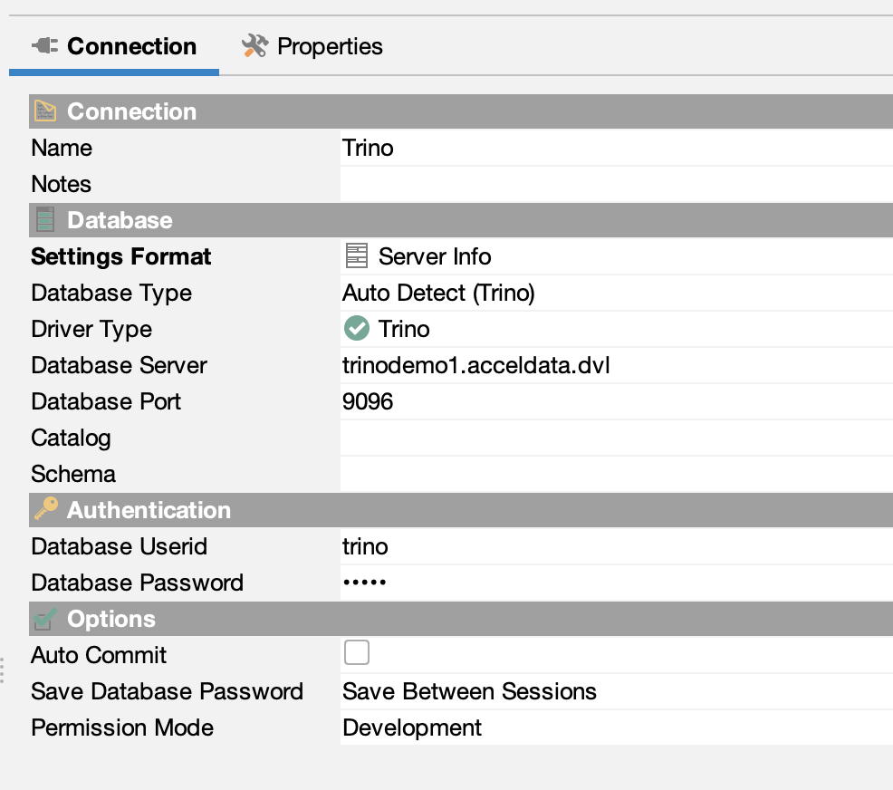
Task: Edit Database Server trinodemo1.acceldata.dvl
Action: coord(617,365)
